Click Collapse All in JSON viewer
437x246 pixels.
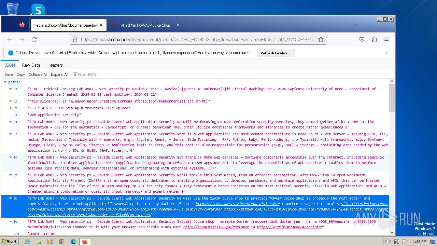tap(38, 74)
